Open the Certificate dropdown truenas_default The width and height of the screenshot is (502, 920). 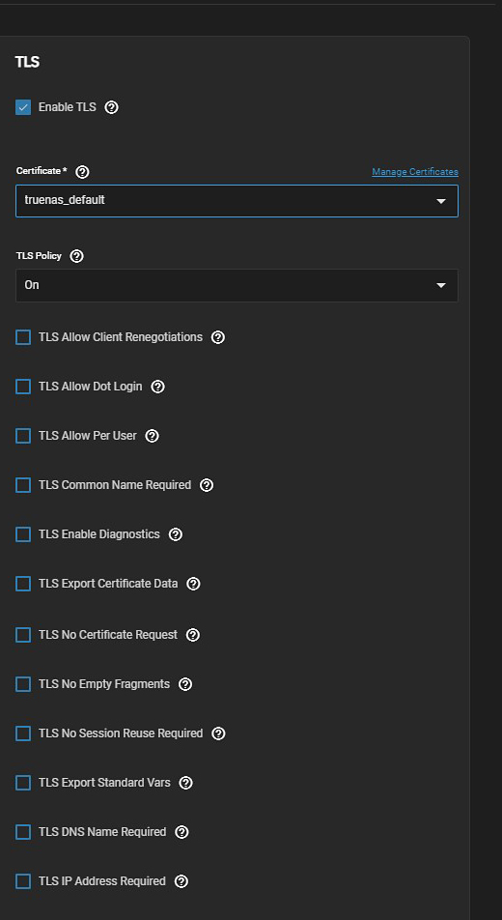(237, 201)
